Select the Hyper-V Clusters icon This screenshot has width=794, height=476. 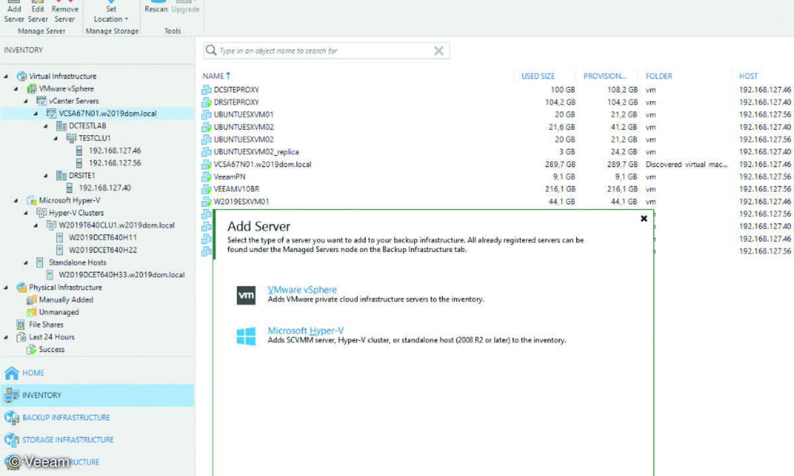(42, 213)
